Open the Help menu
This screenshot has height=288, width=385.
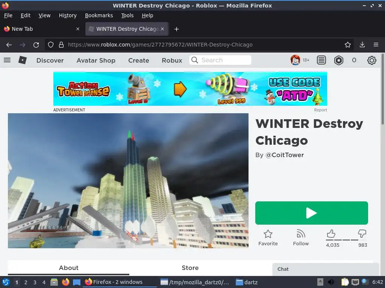tap(147, 15)
